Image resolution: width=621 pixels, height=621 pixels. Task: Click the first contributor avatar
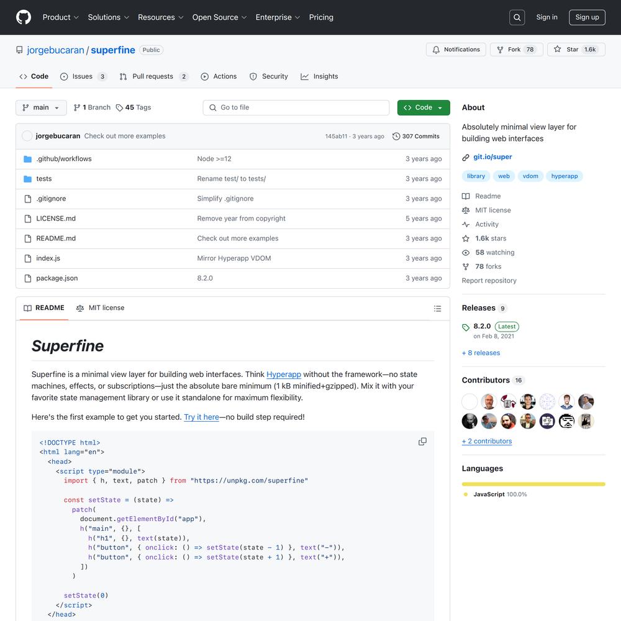click(469, 401)
